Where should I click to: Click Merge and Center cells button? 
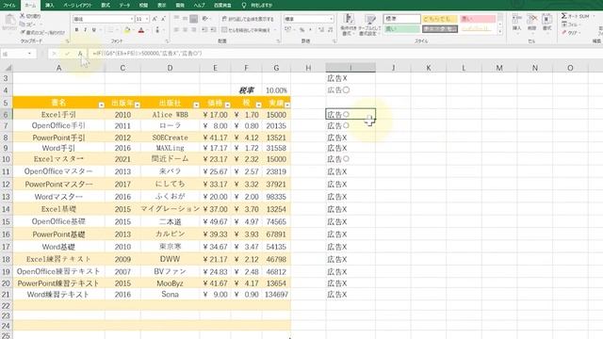[246, 29]
